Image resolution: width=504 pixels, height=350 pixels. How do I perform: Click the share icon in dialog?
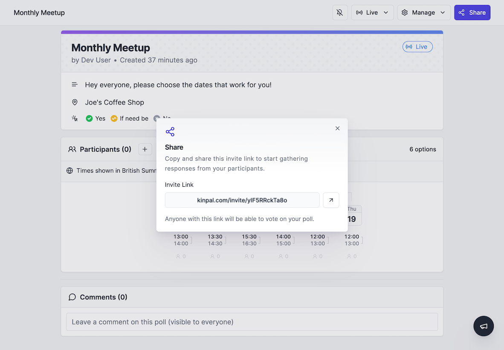tap(170, 132)
